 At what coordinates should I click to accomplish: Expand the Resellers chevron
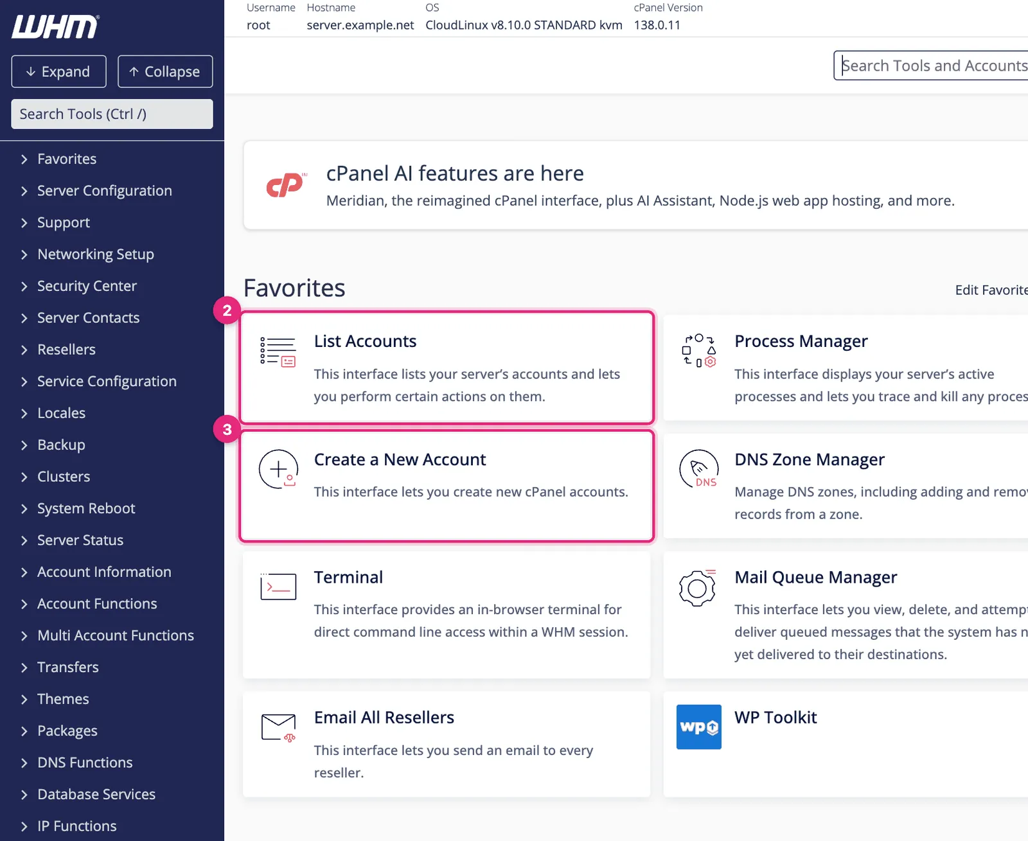[24, 350]
